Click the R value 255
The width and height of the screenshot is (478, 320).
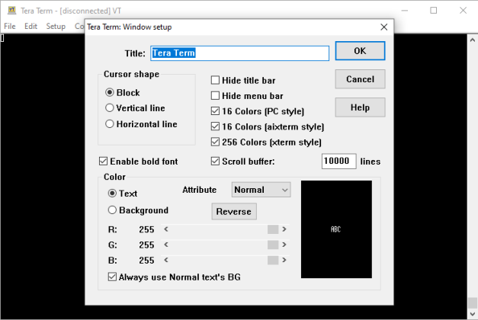(x=146, y=229)
